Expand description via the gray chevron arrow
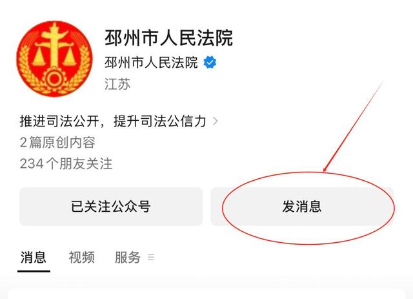 (215, 121)
